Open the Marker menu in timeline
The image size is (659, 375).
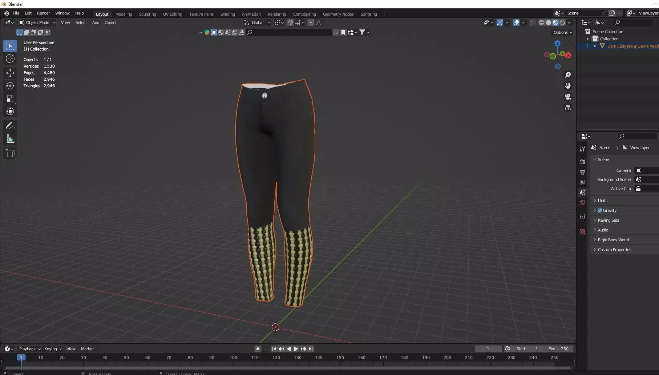pos(87,349)
